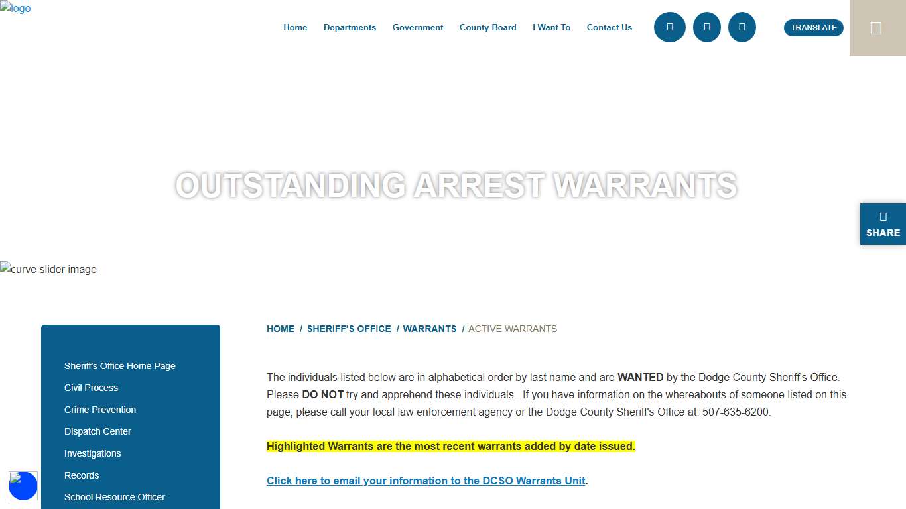906x509 pixels.
Task: Follow the Sheriff's Office breadcrumb link
Action: tap(349, 329)
